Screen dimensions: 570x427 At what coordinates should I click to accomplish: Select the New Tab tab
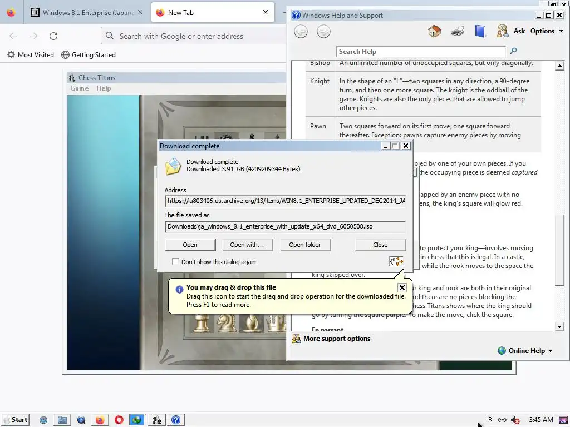click(213, 12)
